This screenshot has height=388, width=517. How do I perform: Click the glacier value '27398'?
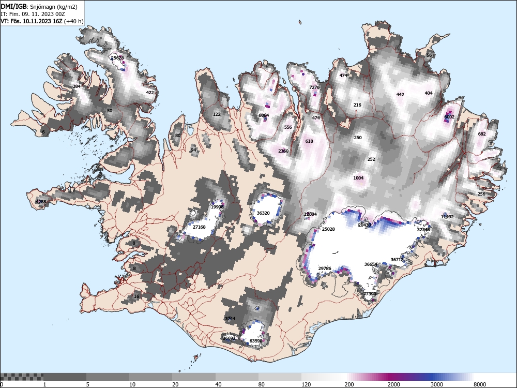coord(370,294)
